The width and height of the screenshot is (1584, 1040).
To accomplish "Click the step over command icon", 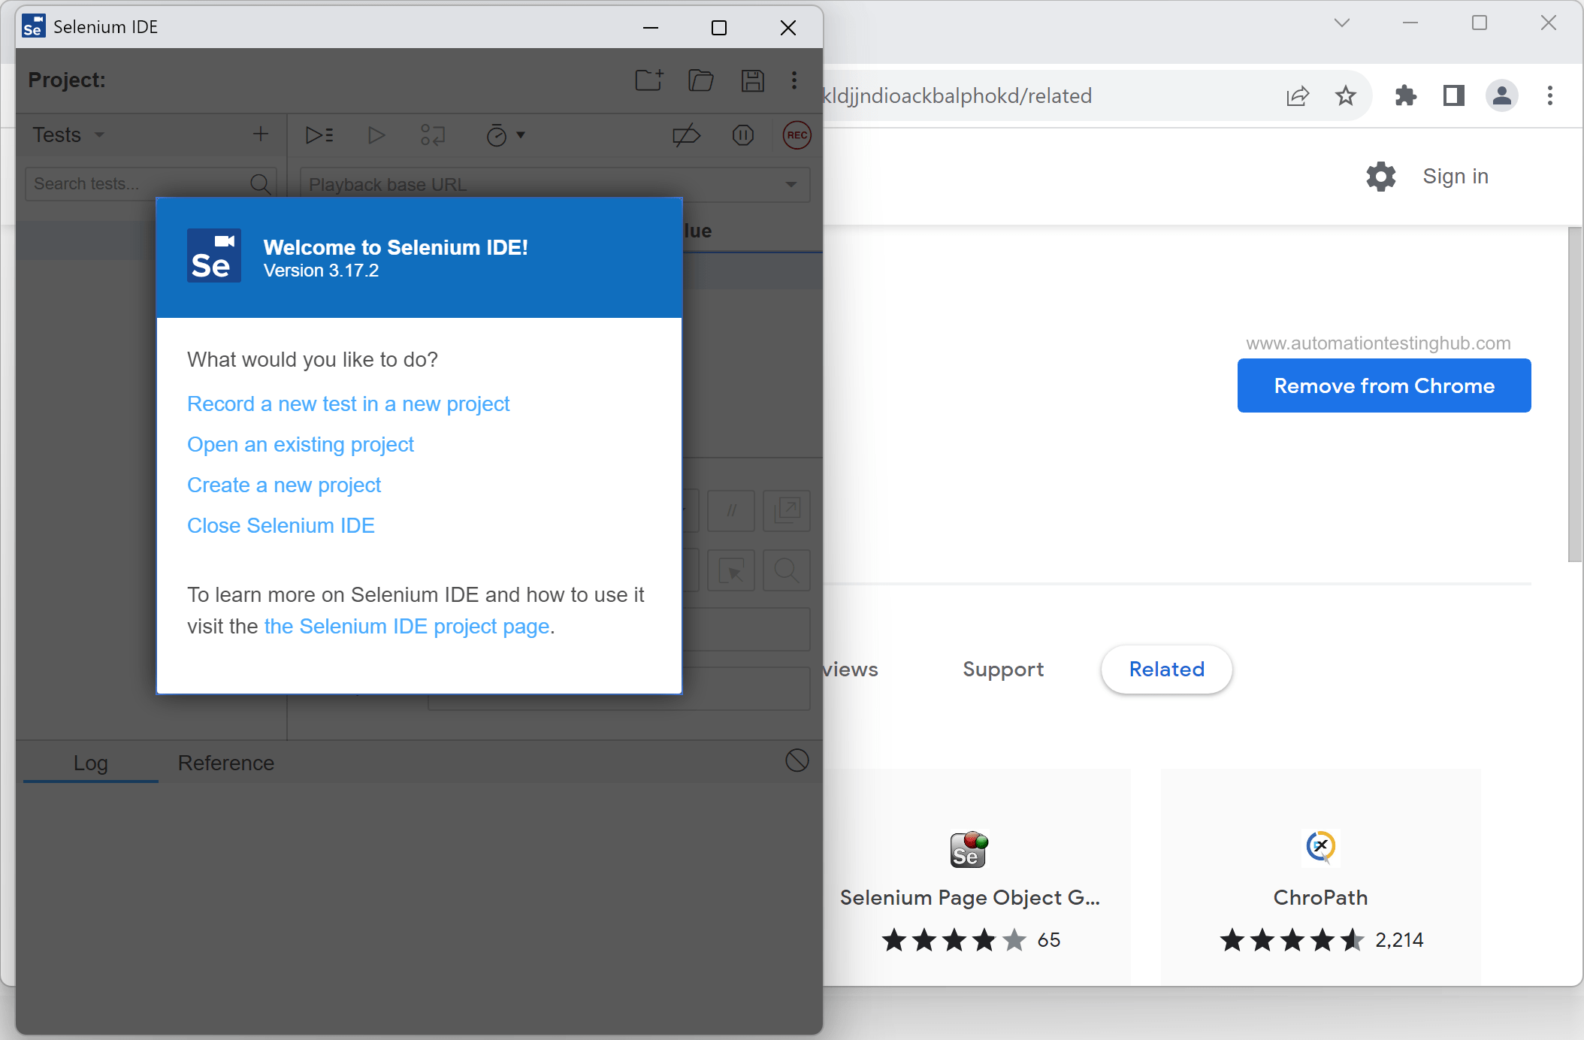I will pyautogui.click(x=433, y=135).
